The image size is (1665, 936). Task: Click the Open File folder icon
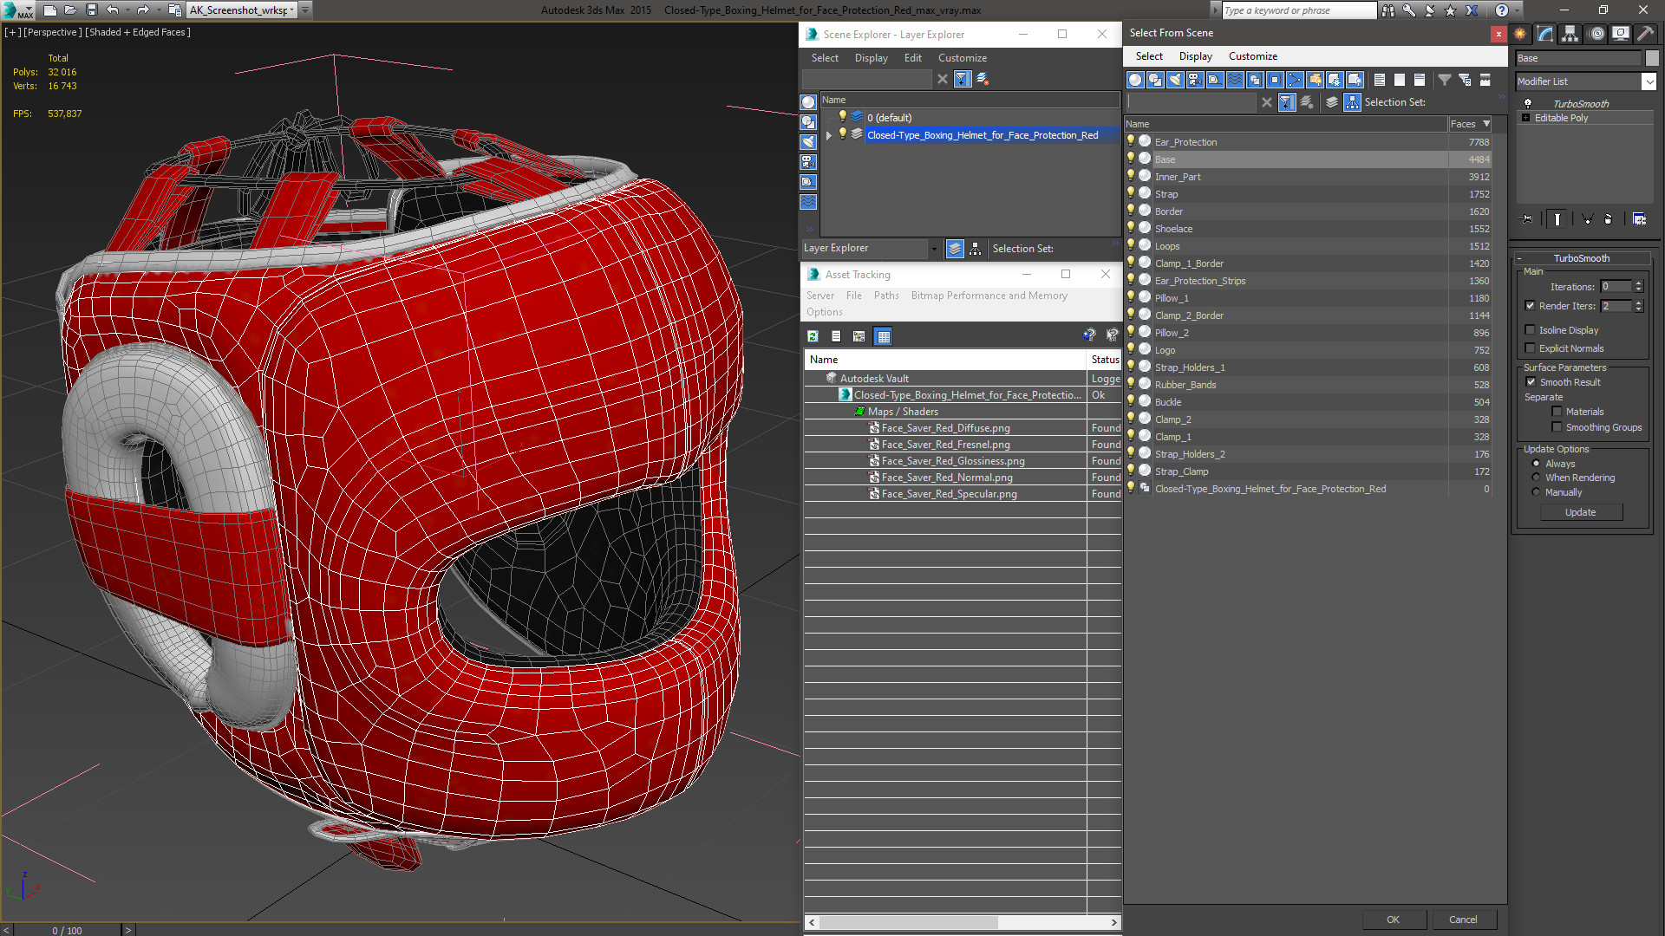click(70, 10)
